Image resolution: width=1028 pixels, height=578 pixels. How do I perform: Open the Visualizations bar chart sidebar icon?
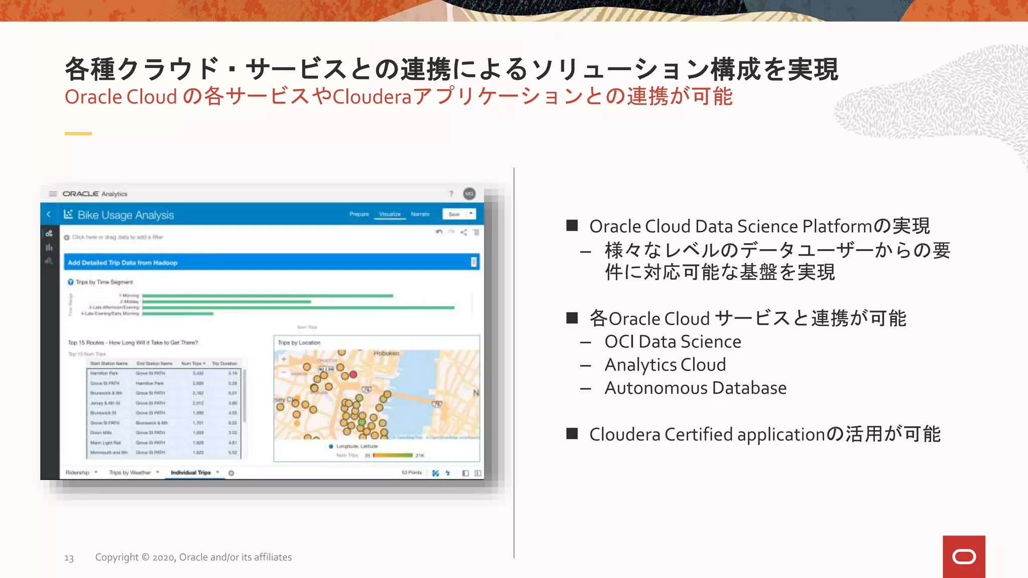[49, 247]
